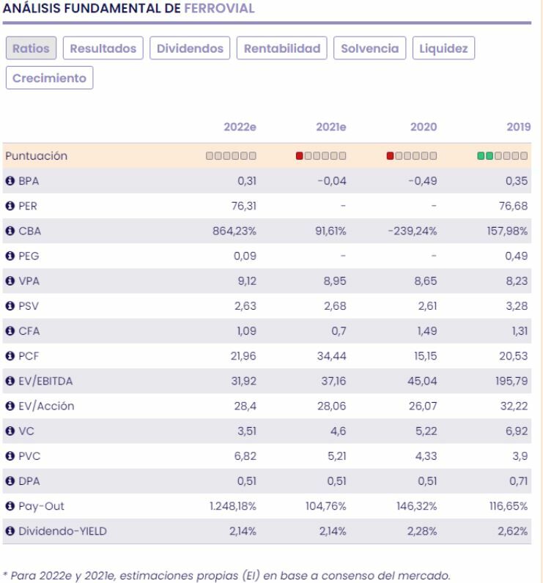Click the 2022e column header
The height and width of the screenshot is (583, 543).
[x=240, y=127]
